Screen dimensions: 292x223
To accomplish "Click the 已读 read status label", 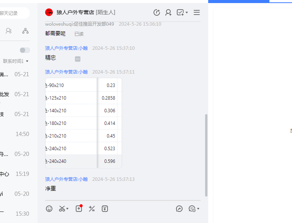I will point(79,34).
